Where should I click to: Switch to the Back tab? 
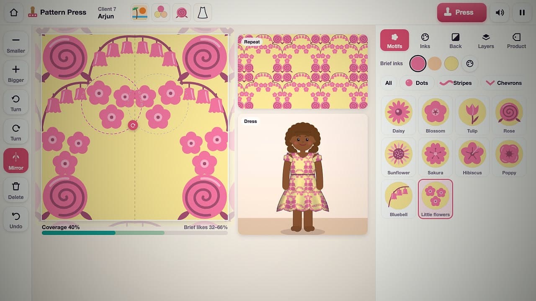[x=456, y=41]
